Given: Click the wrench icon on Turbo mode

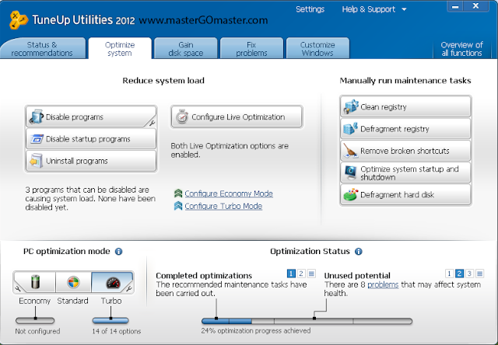Looking at the screenshot, I should pyautogui.click(x=129, y=288).
